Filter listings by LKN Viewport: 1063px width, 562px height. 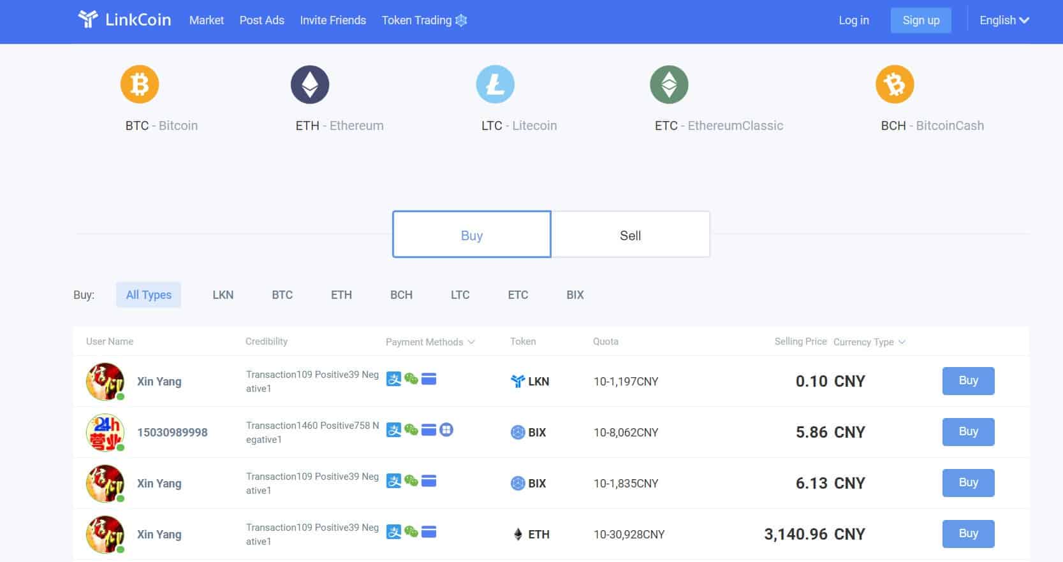click(x=223, y=295)
